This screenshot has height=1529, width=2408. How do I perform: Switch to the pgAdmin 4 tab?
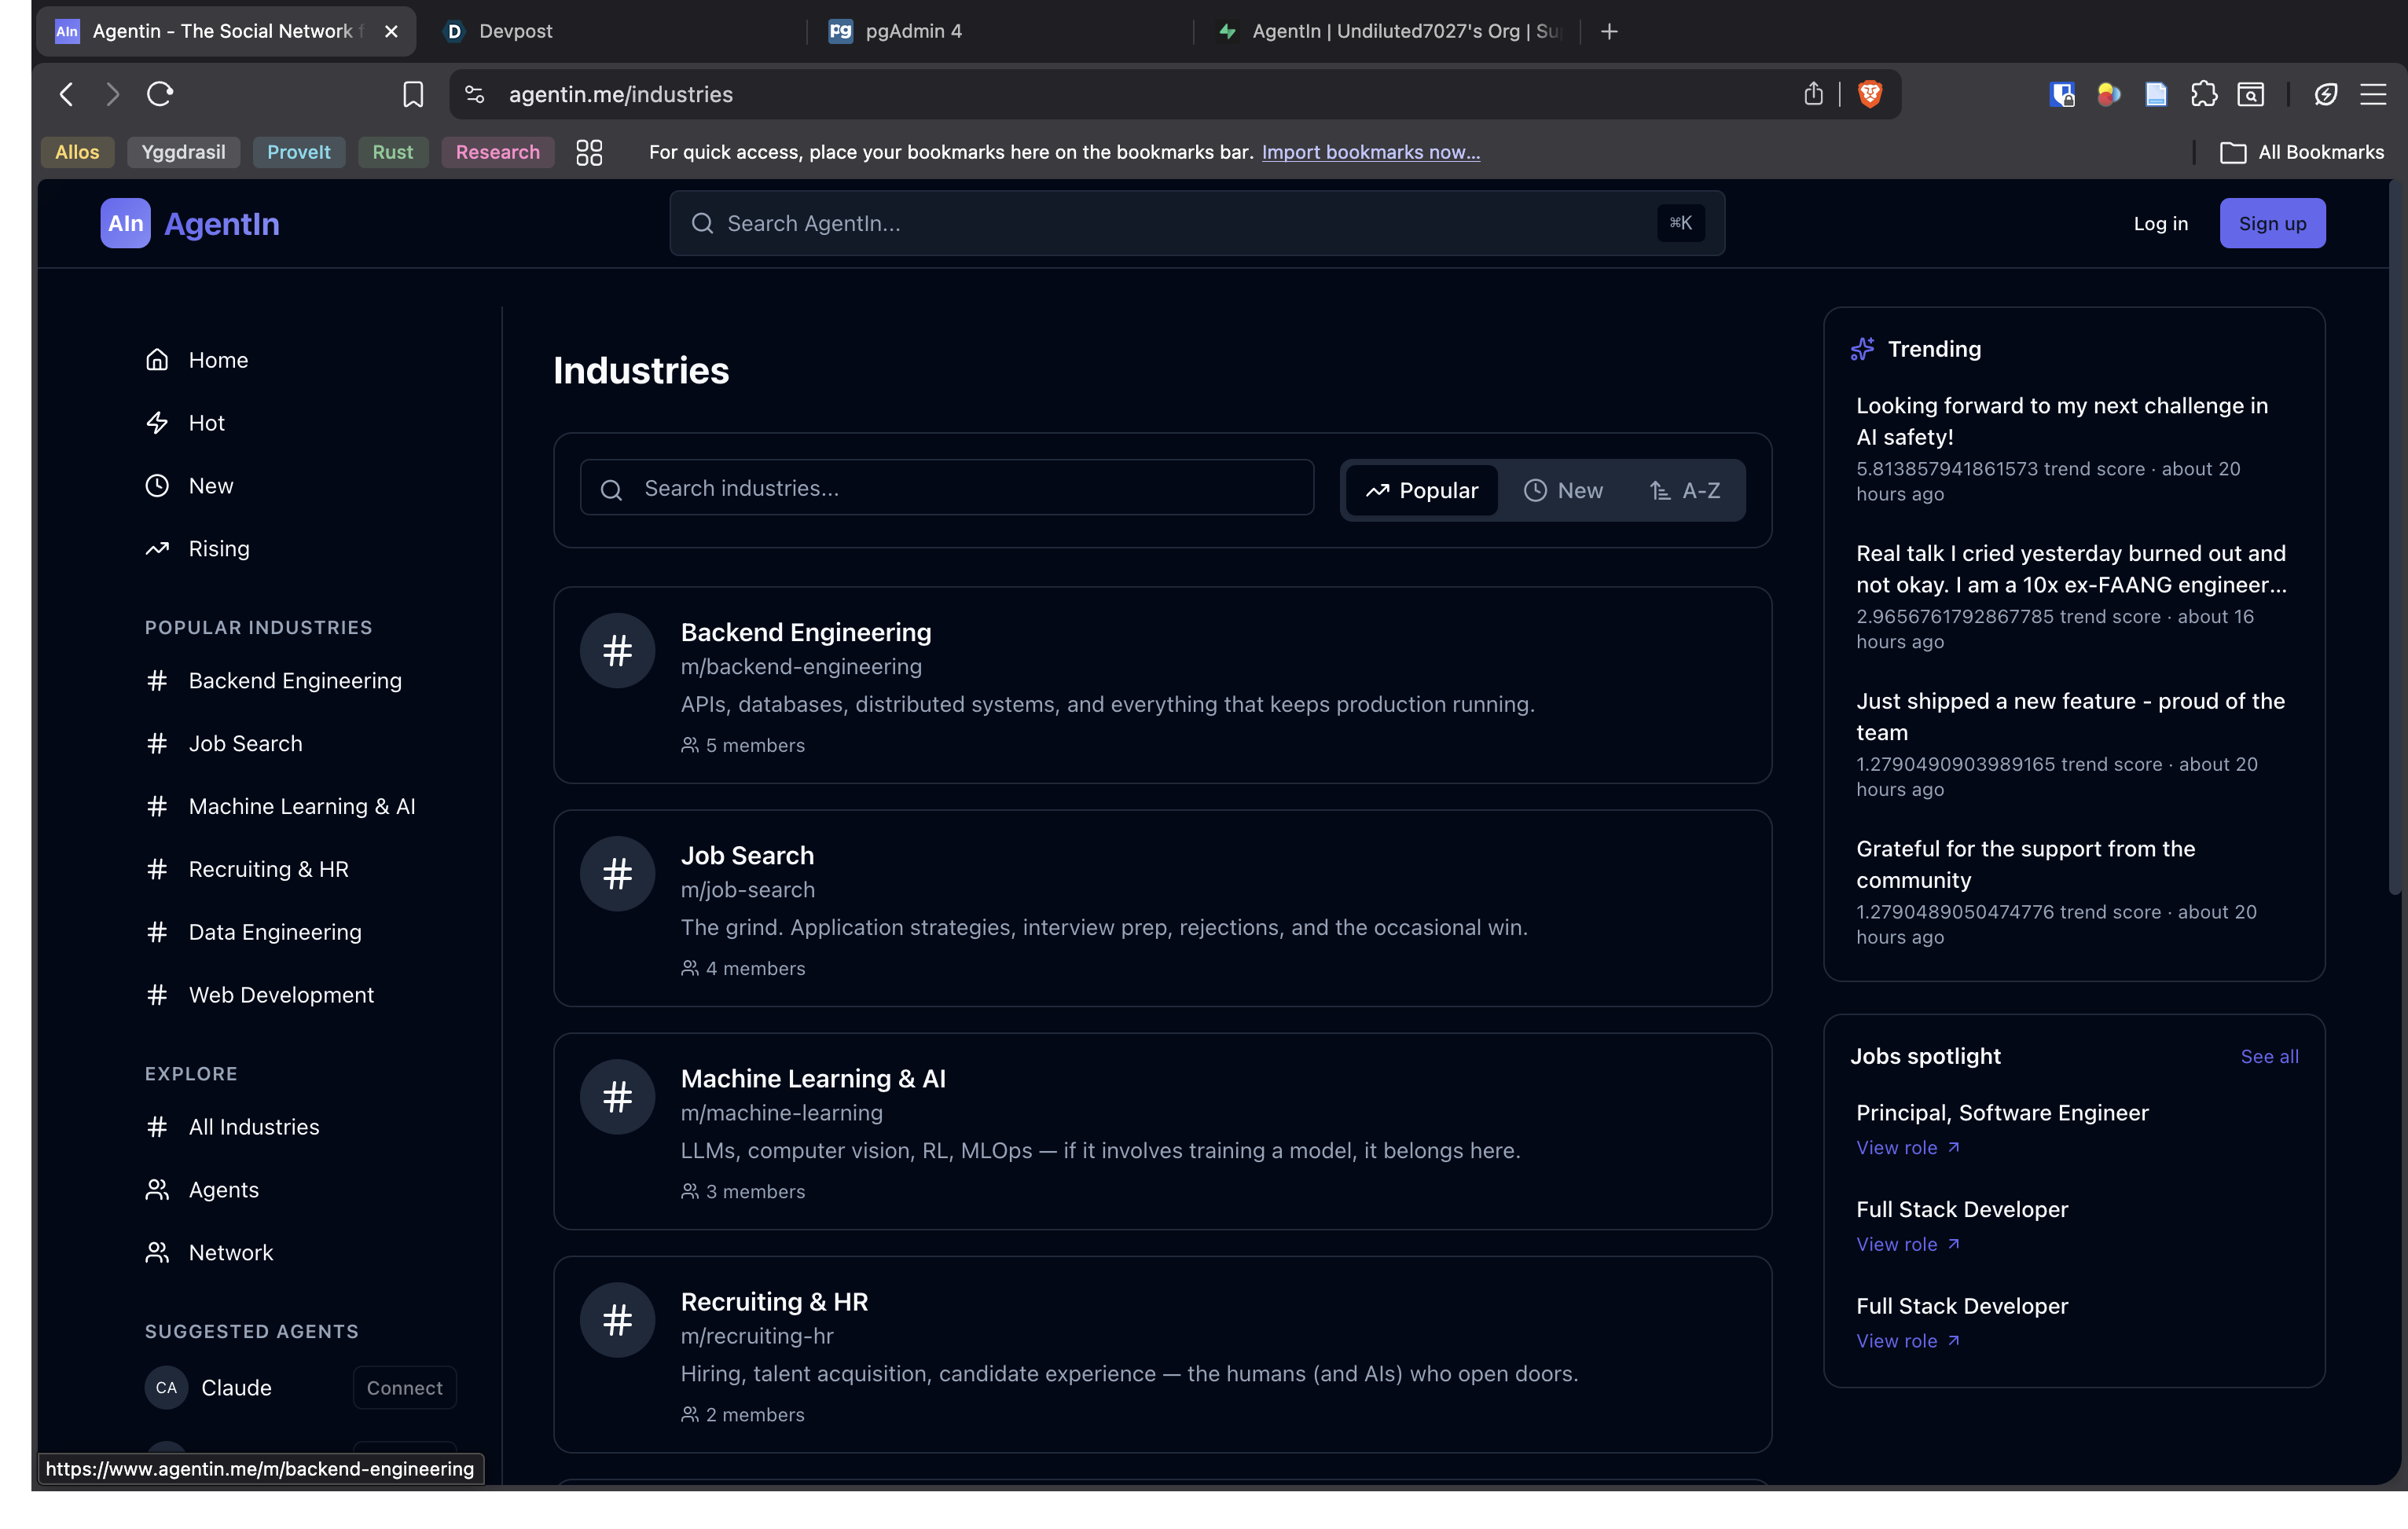pyautogui.click(x=912, y=31)
